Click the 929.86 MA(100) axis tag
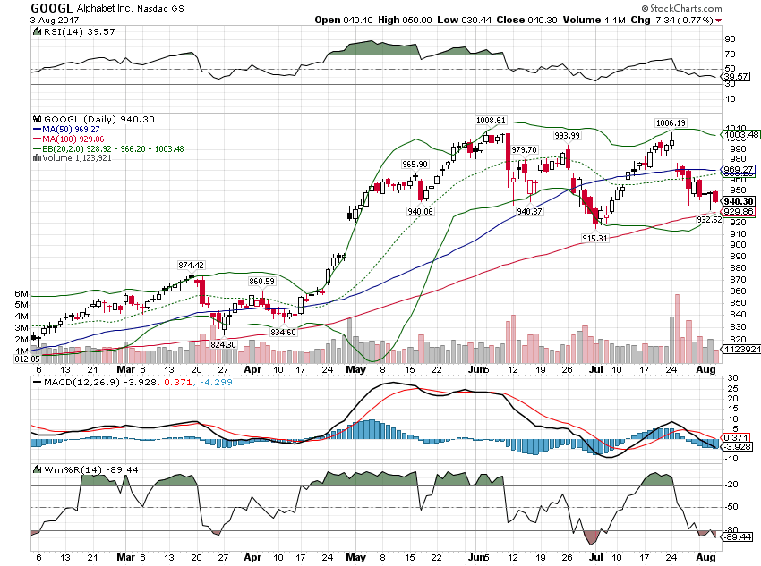The width and height of the screenshot is (761, 566). (x=739, y=212)
